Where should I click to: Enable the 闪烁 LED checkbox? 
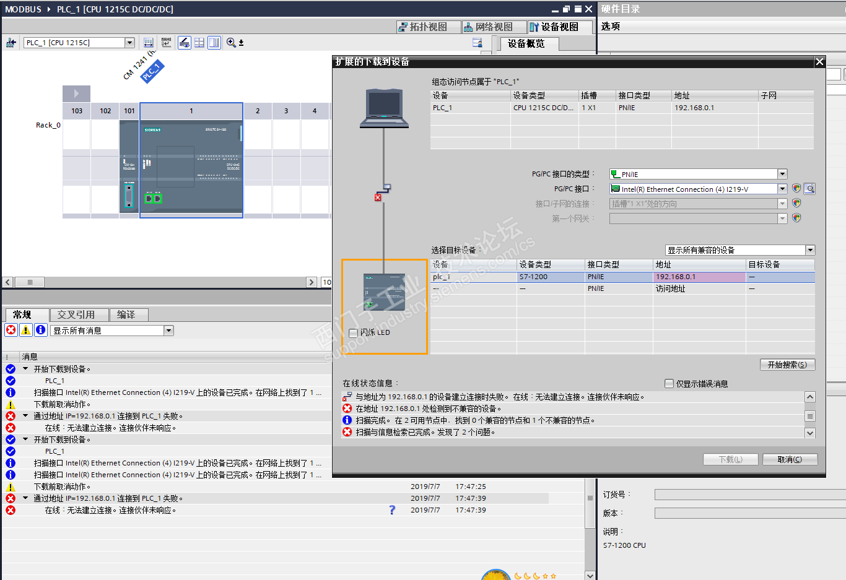click(353, 333)
